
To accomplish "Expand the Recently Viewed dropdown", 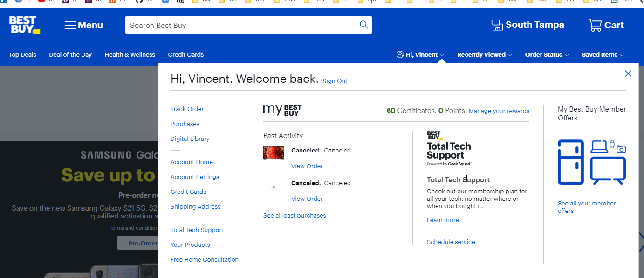I will click(x=484, y=55).
